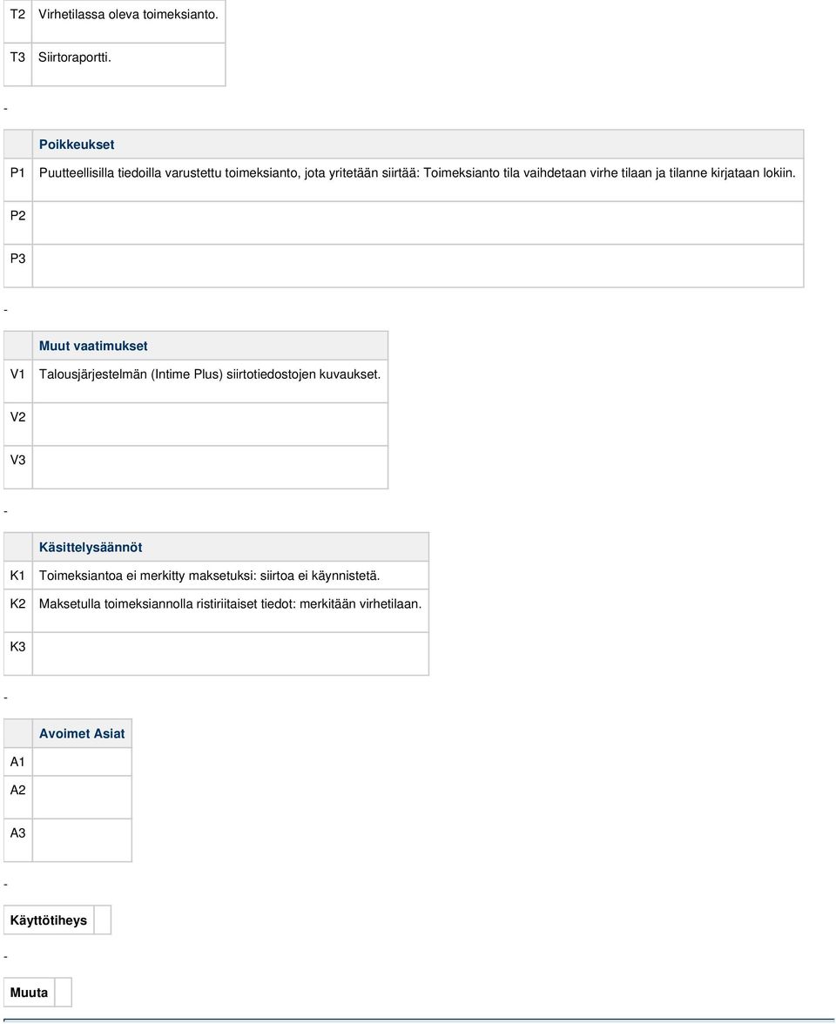Select the K2 rule about ristiriitaiset tiedot

click(231, 603)
